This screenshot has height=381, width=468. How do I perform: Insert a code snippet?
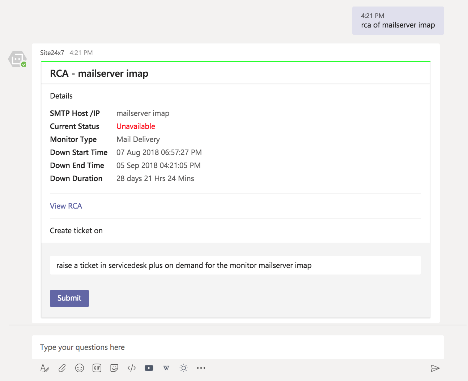click(132, 368)
